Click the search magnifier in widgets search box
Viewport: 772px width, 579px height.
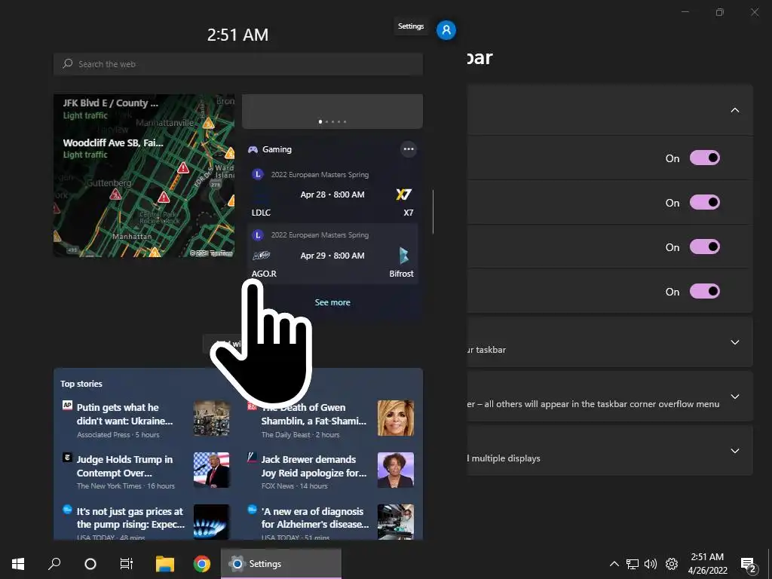click(67, 64)
